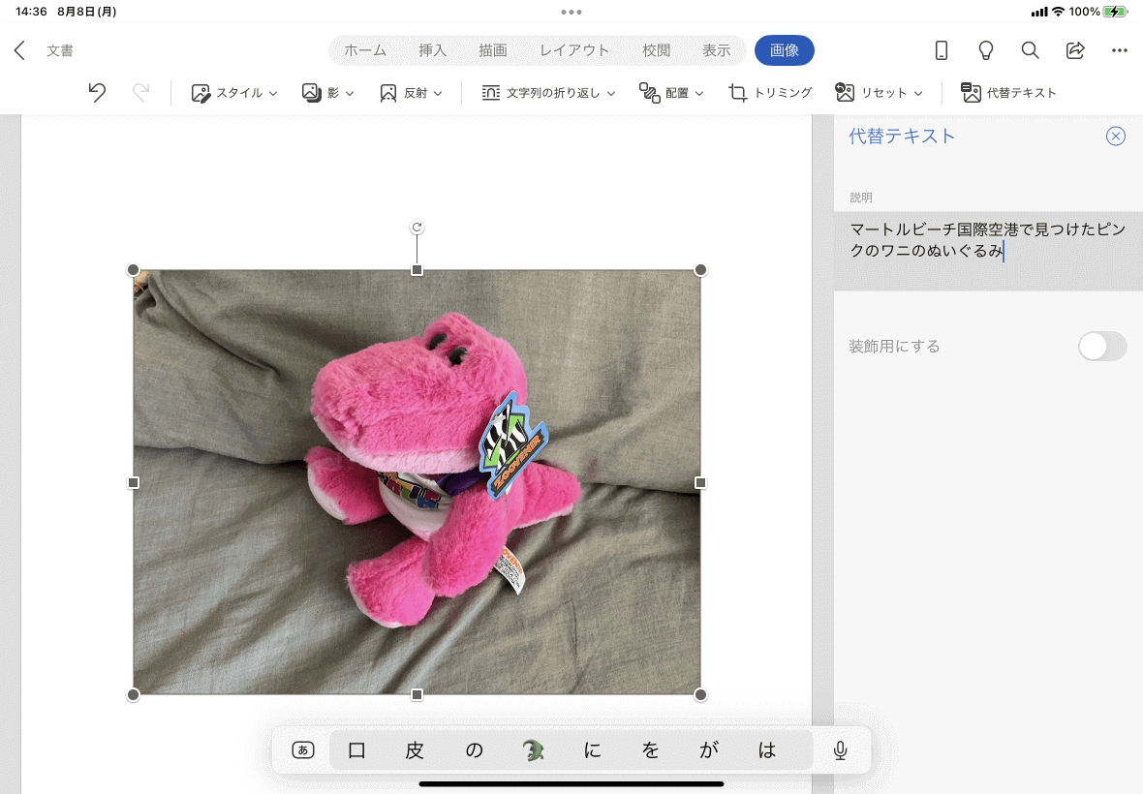
Task: Click the 反射 reflection icon
Action: 388,93
